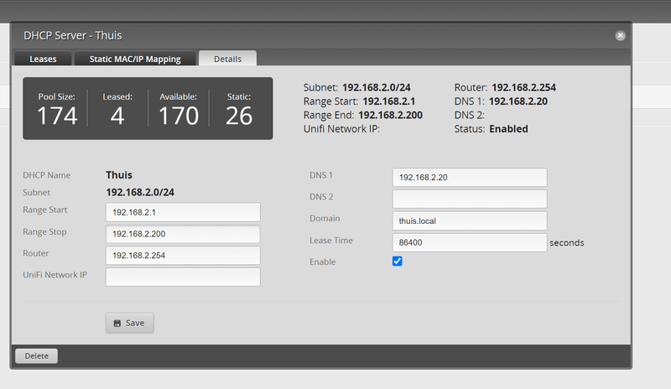
Task: Switch to the Leases tab
Action: 43,59
